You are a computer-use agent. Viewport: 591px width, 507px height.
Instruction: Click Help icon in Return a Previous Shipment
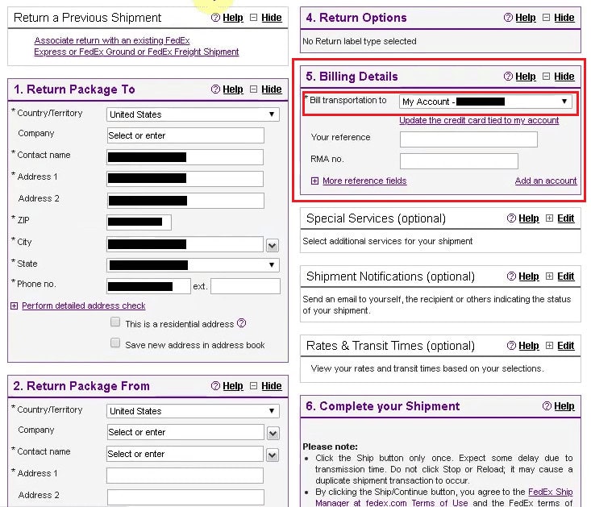click(215, 18)
